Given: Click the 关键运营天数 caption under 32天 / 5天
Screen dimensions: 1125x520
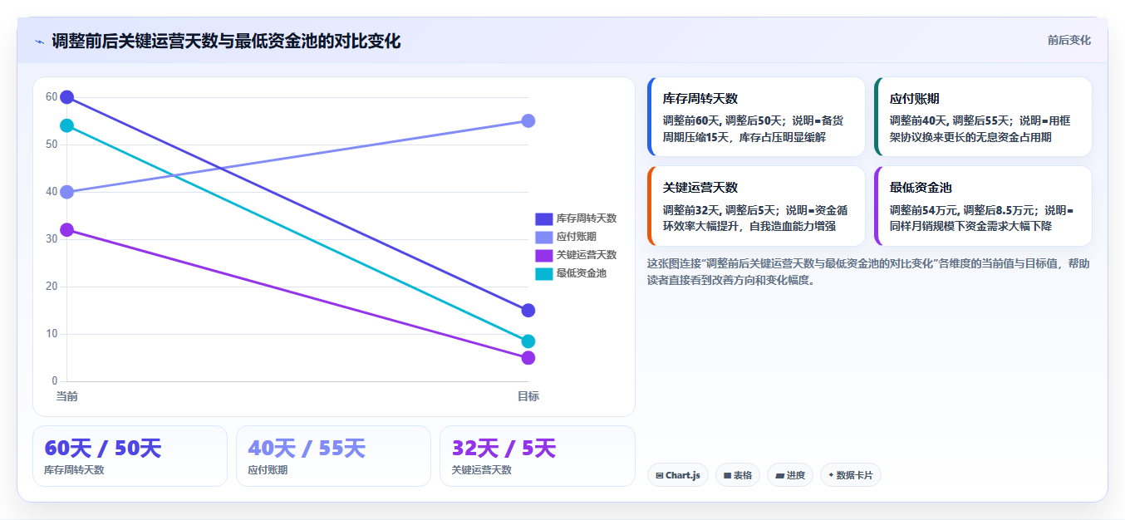Looking at the screenshot, I should point(481,470).
